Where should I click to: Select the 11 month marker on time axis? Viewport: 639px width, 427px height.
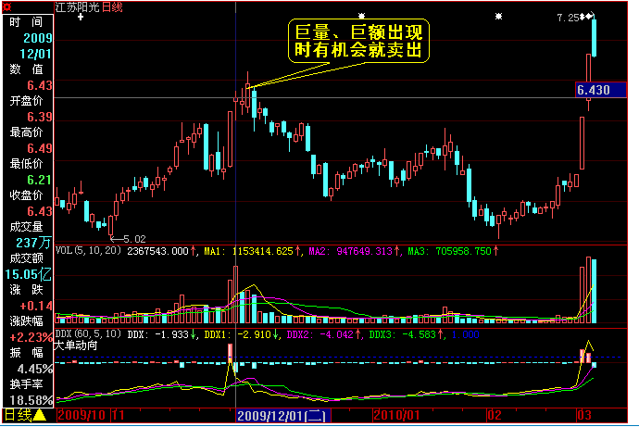pos(119,416)
